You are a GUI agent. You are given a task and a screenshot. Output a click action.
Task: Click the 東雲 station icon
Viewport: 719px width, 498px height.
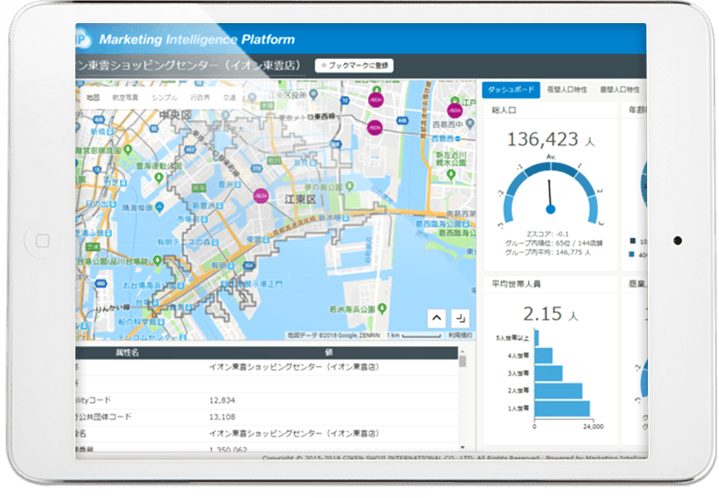pyautogui.click(x=266, y=240)
